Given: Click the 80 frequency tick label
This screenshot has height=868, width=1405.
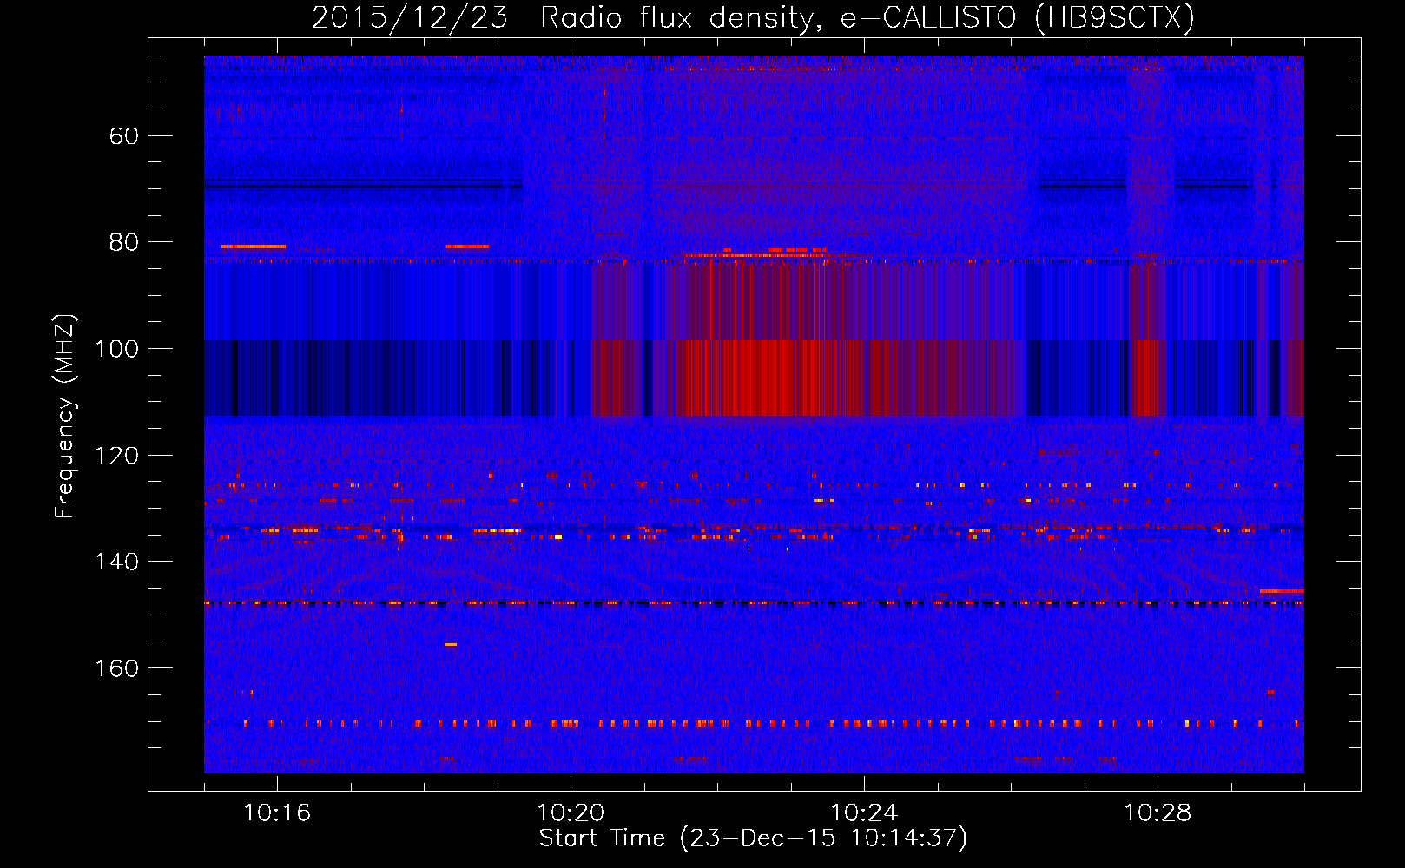Looking at the screenshot, I should click(124, 242).
